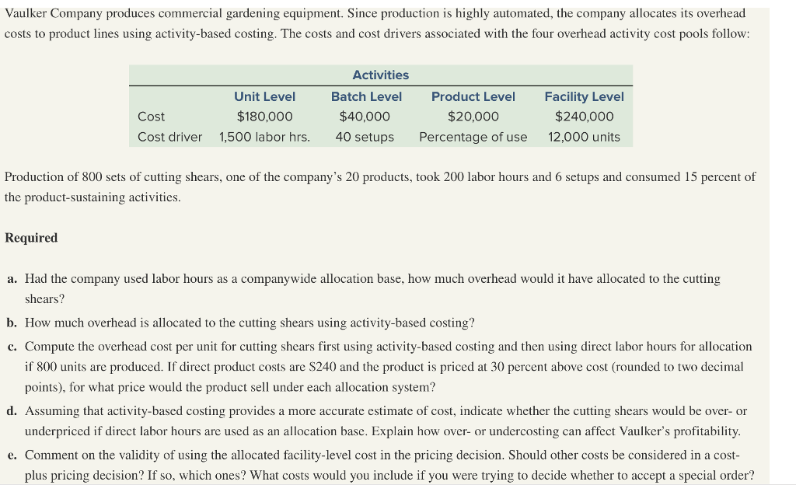Select the $240,000 cost cell
This screenshot has height=485, width=796.
(x=584, y=117)
